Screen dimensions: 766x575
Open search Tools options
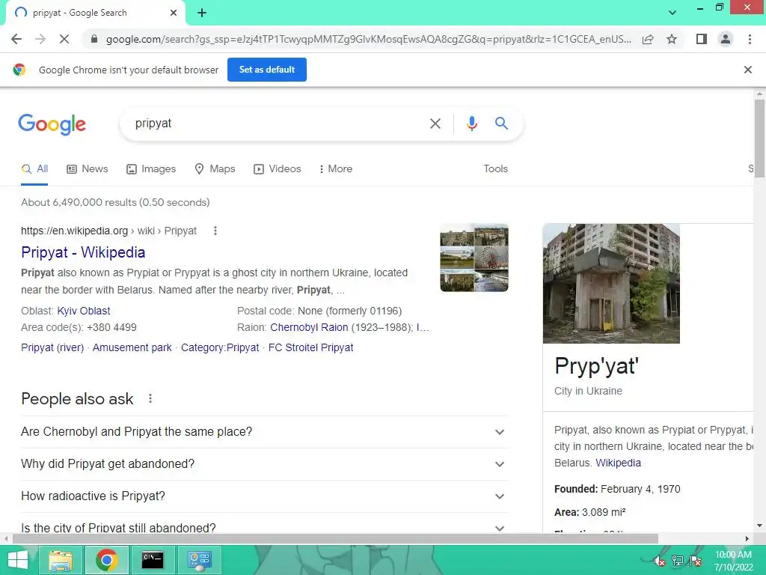click(495, 168)
